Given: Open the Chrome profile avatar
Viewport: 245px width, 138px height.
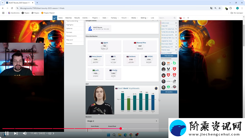Looking at the screenshot, I should pyautogui.click(x=237, y=8).
